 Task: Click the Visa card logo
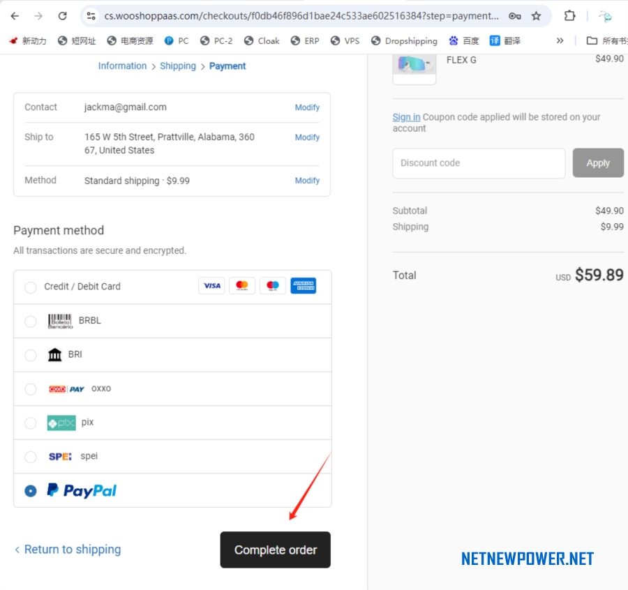click(x=211, y=286)
